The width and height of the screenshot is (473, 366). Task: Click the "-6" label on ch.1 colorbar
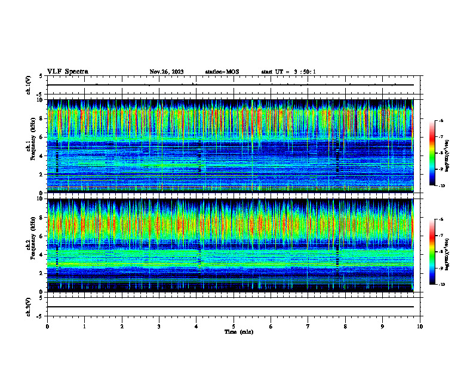(441, 121)
